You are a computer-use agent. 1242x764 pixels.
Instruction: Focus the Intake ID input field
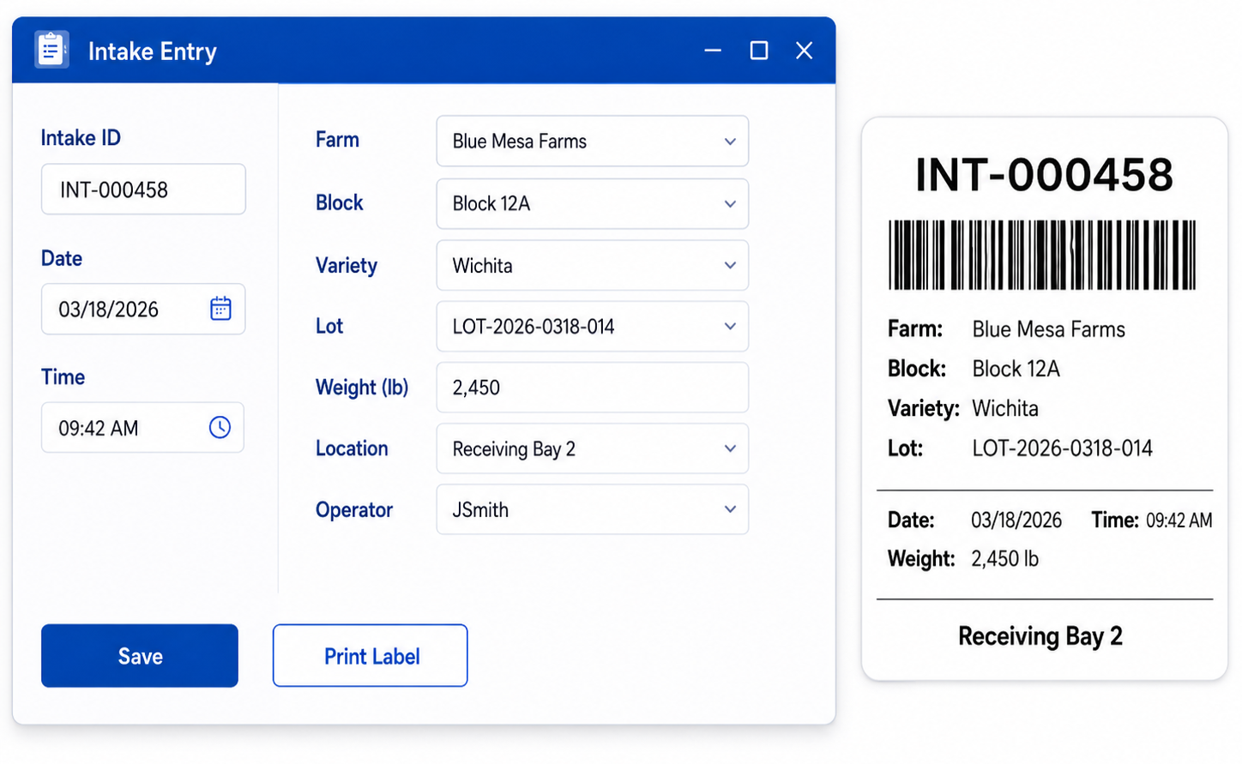pyautogui.click(x=143, y=189)
